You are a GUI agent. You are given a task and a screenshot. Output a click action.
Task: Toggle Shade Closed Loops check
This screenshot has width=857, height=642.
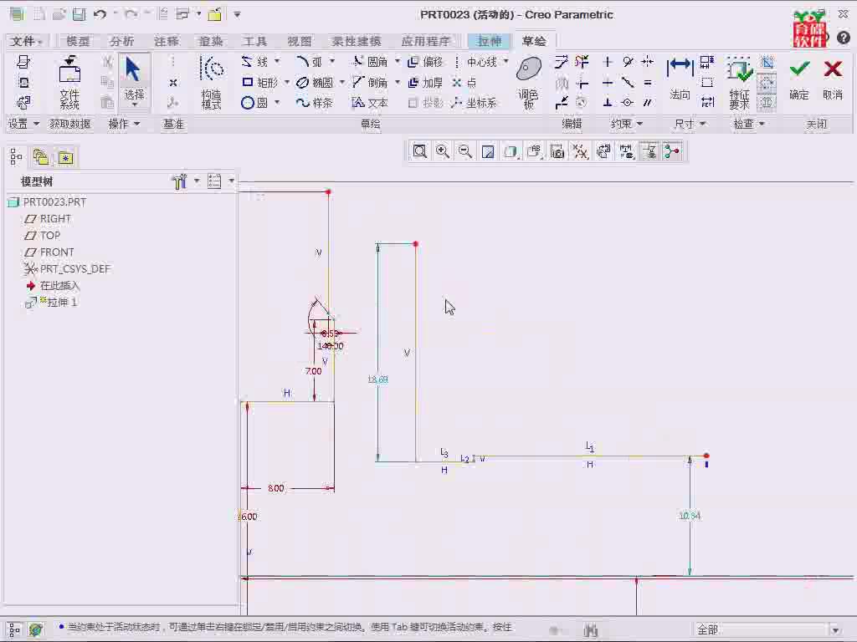click(767, 103)
